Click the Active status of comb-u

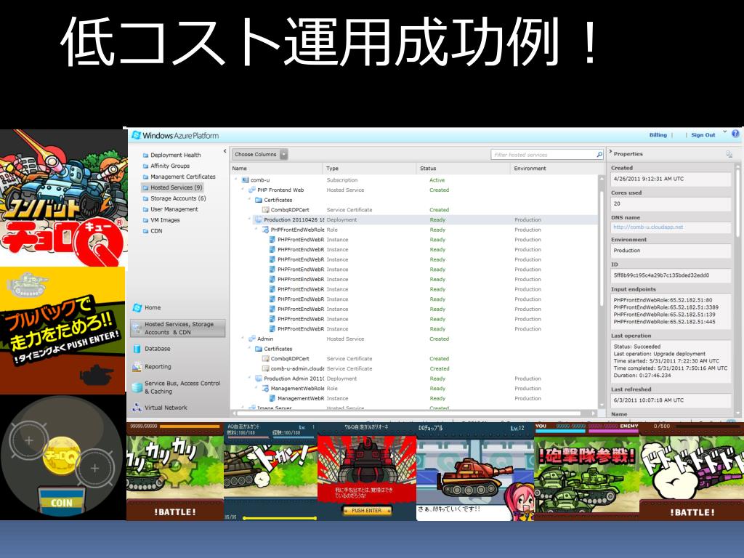437,180
